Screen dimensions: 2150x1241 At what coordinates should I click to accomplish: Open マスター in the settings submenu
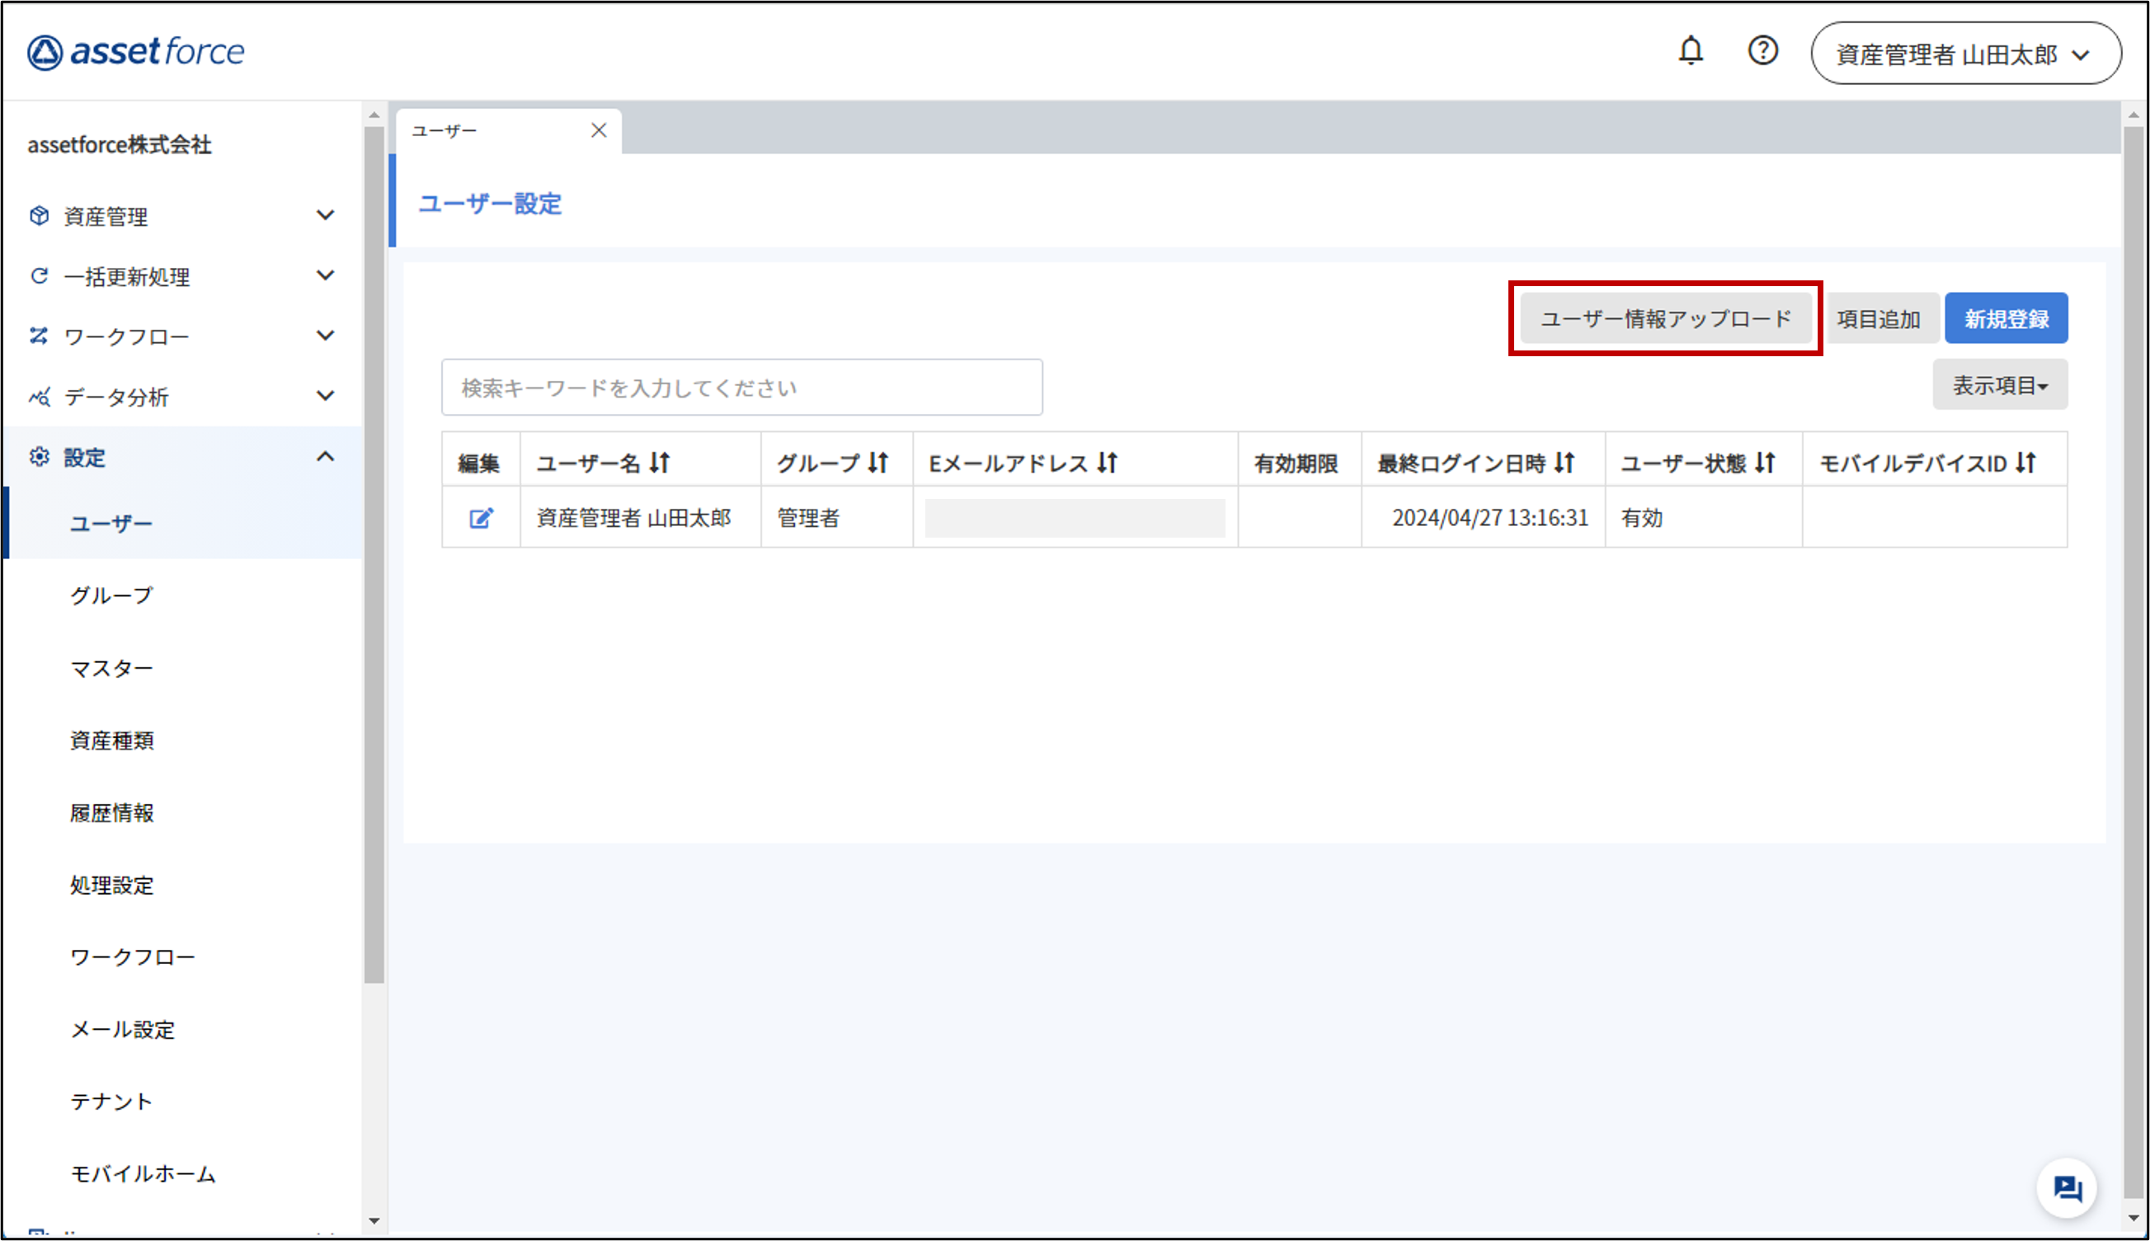click(x=111, y=668)
